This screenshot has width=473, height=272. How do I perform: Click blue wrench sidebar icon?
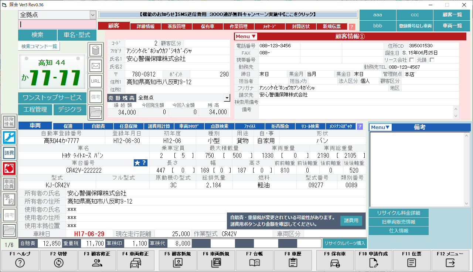(9, 137)
